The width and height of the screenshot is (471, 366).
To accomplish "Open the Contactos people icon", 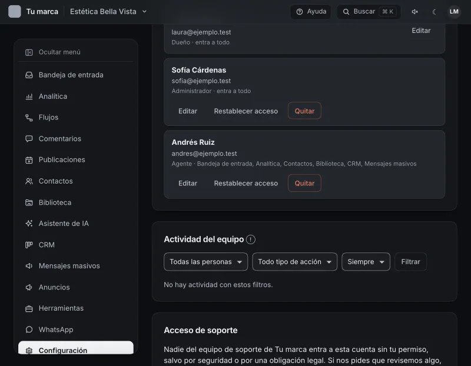I will [x=29, y=181].
